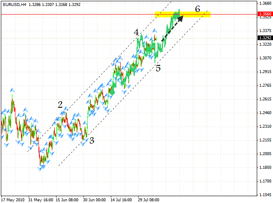The height and width of the screenshot is (203, 273).
Task: Select the wave label 4 on the chart
Action: pyautogui.click(x=136, y=32)
